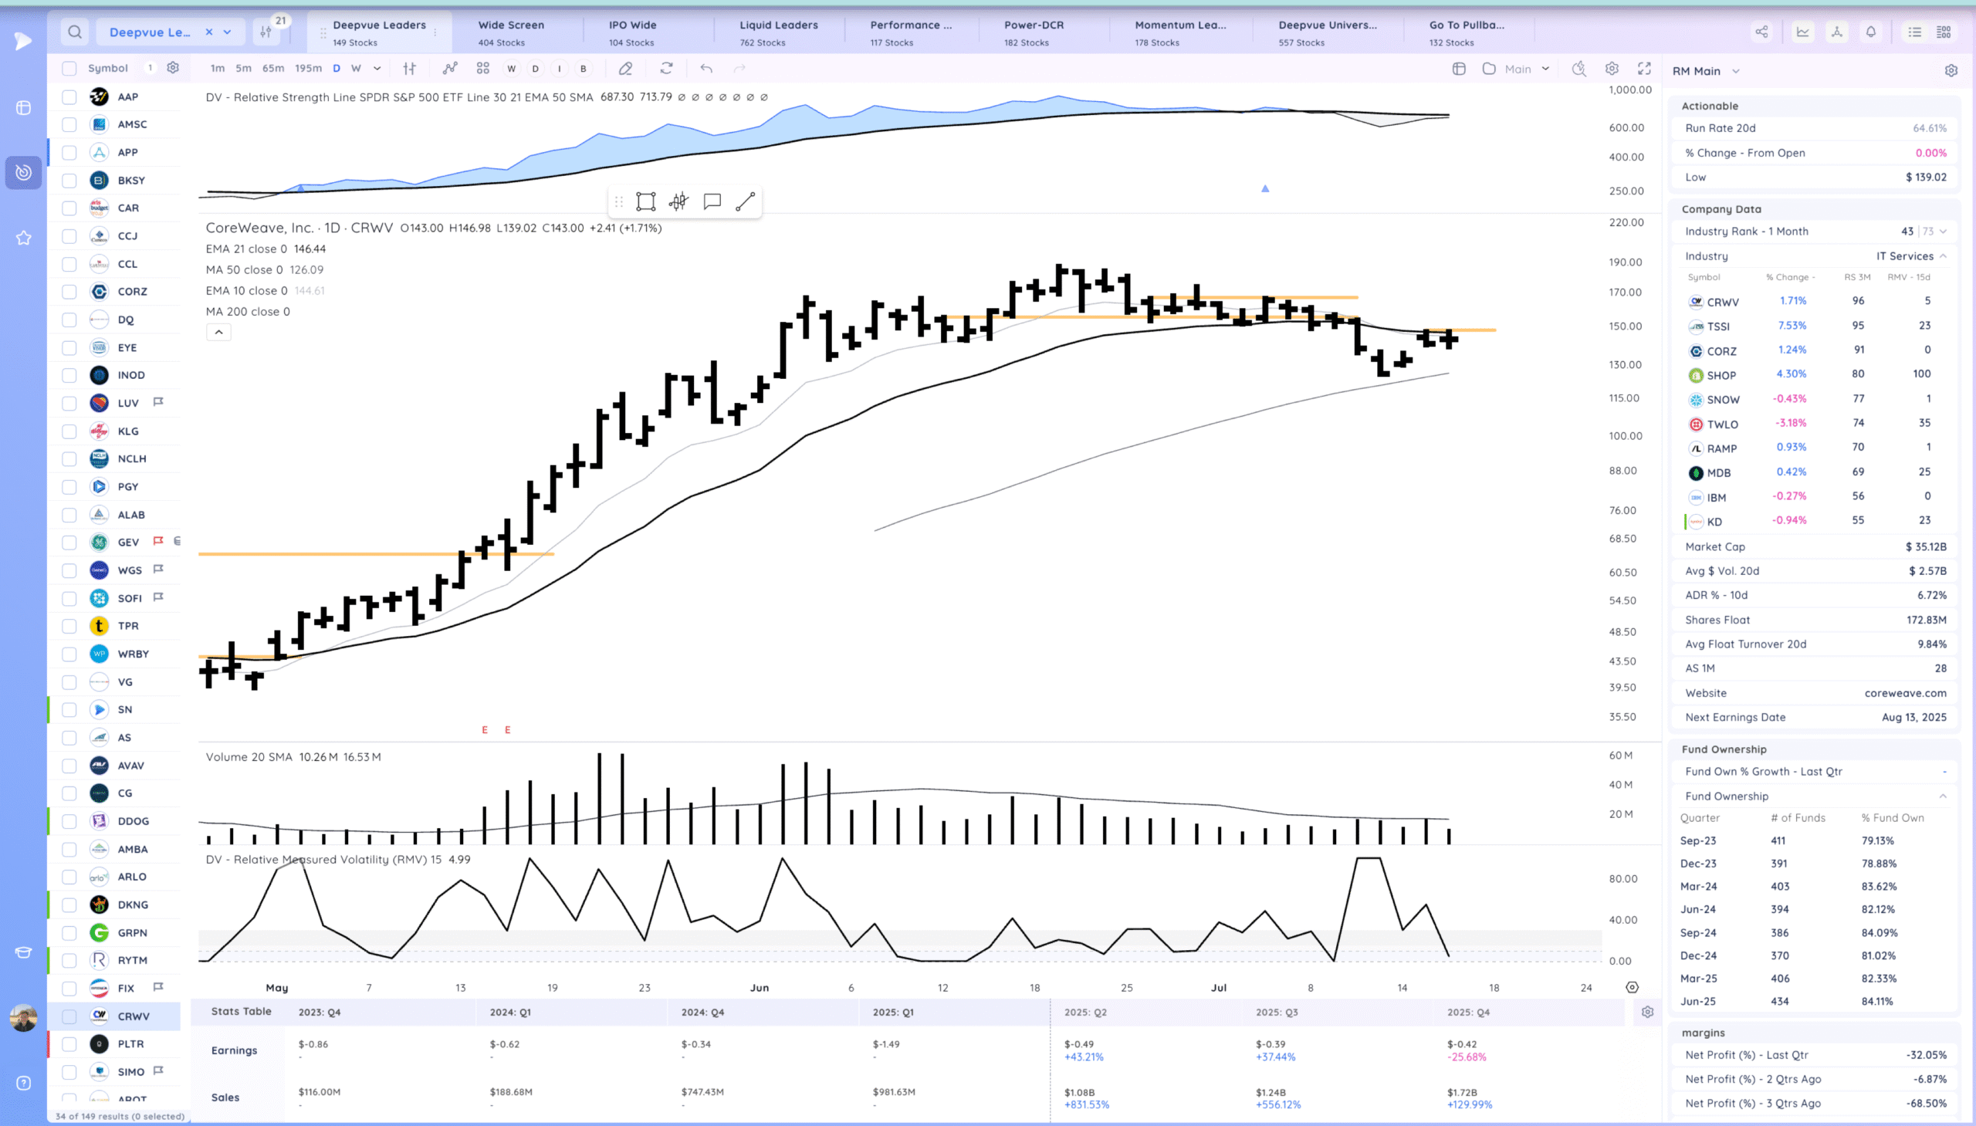The height and width of the screenshot is (1126, 1976).
Task: Open the RM Main panel dropdown
Action: click(1735, 71)
